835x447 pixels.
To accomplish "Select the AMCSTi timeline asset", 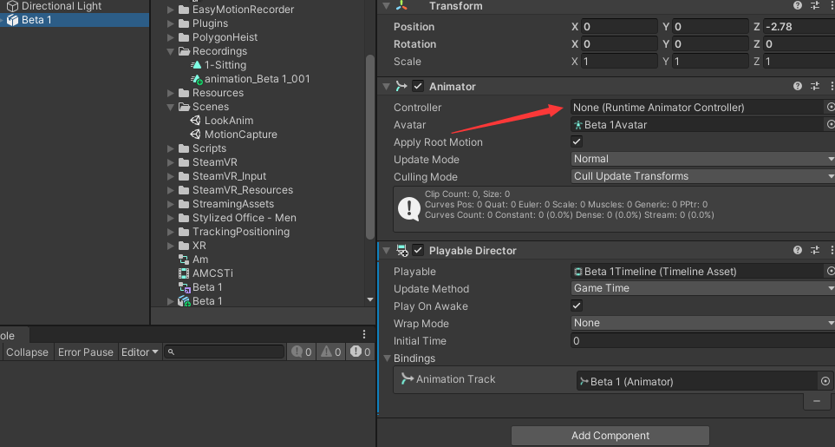I will tap(206, 273).
